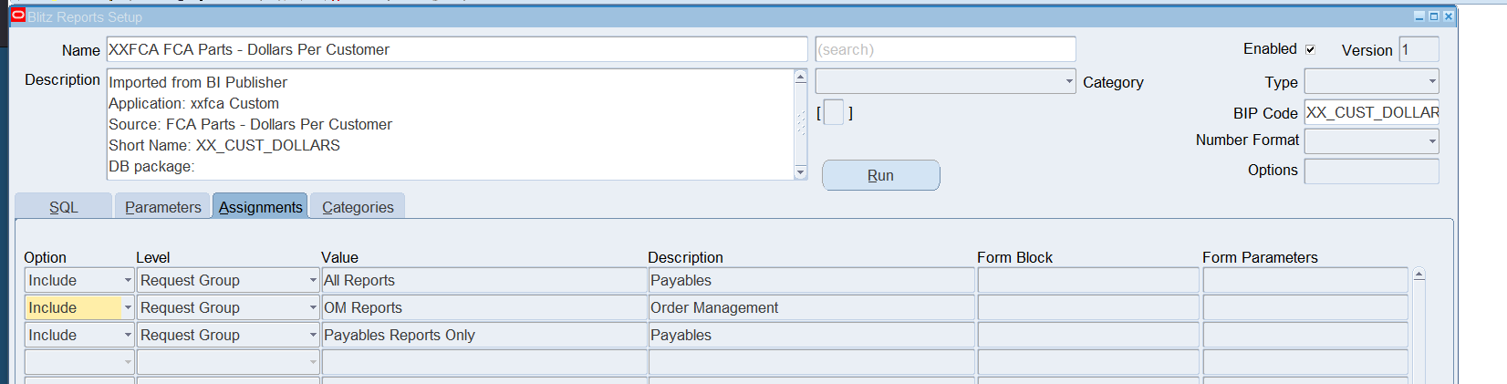
Task: Click Description scrollbar down arrow
Action: click(801, 171)
